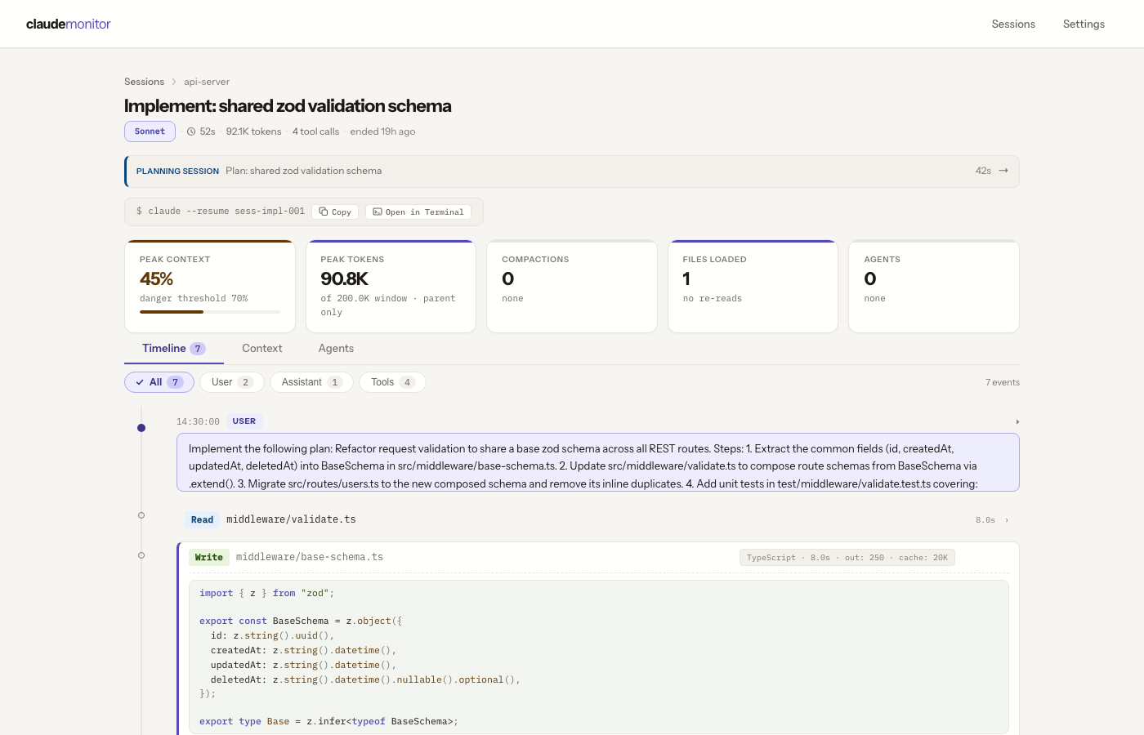
Task: Click the BaseSchema code block
Action: pos(599,657)
